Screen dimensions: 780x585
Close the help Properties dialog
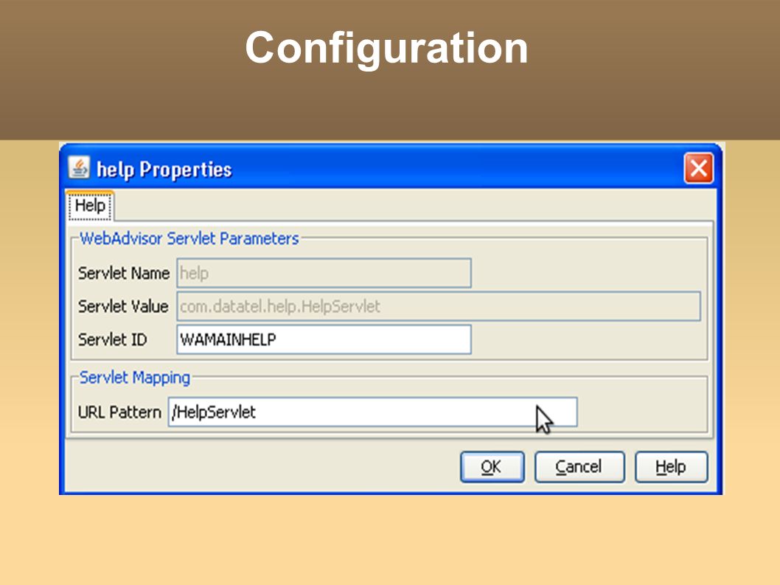[x=698, y=168]
